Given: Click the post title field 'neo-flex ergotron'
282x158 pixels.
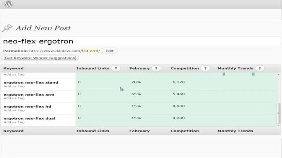Looking at the screenshot, I should click(141, 41).
